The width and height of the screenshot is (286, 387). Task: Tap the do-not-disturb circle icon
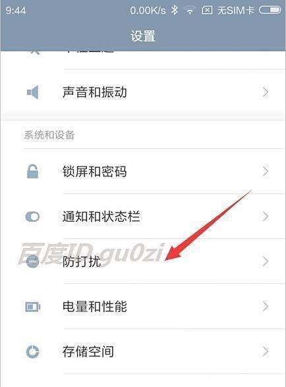tap(32, 261)
